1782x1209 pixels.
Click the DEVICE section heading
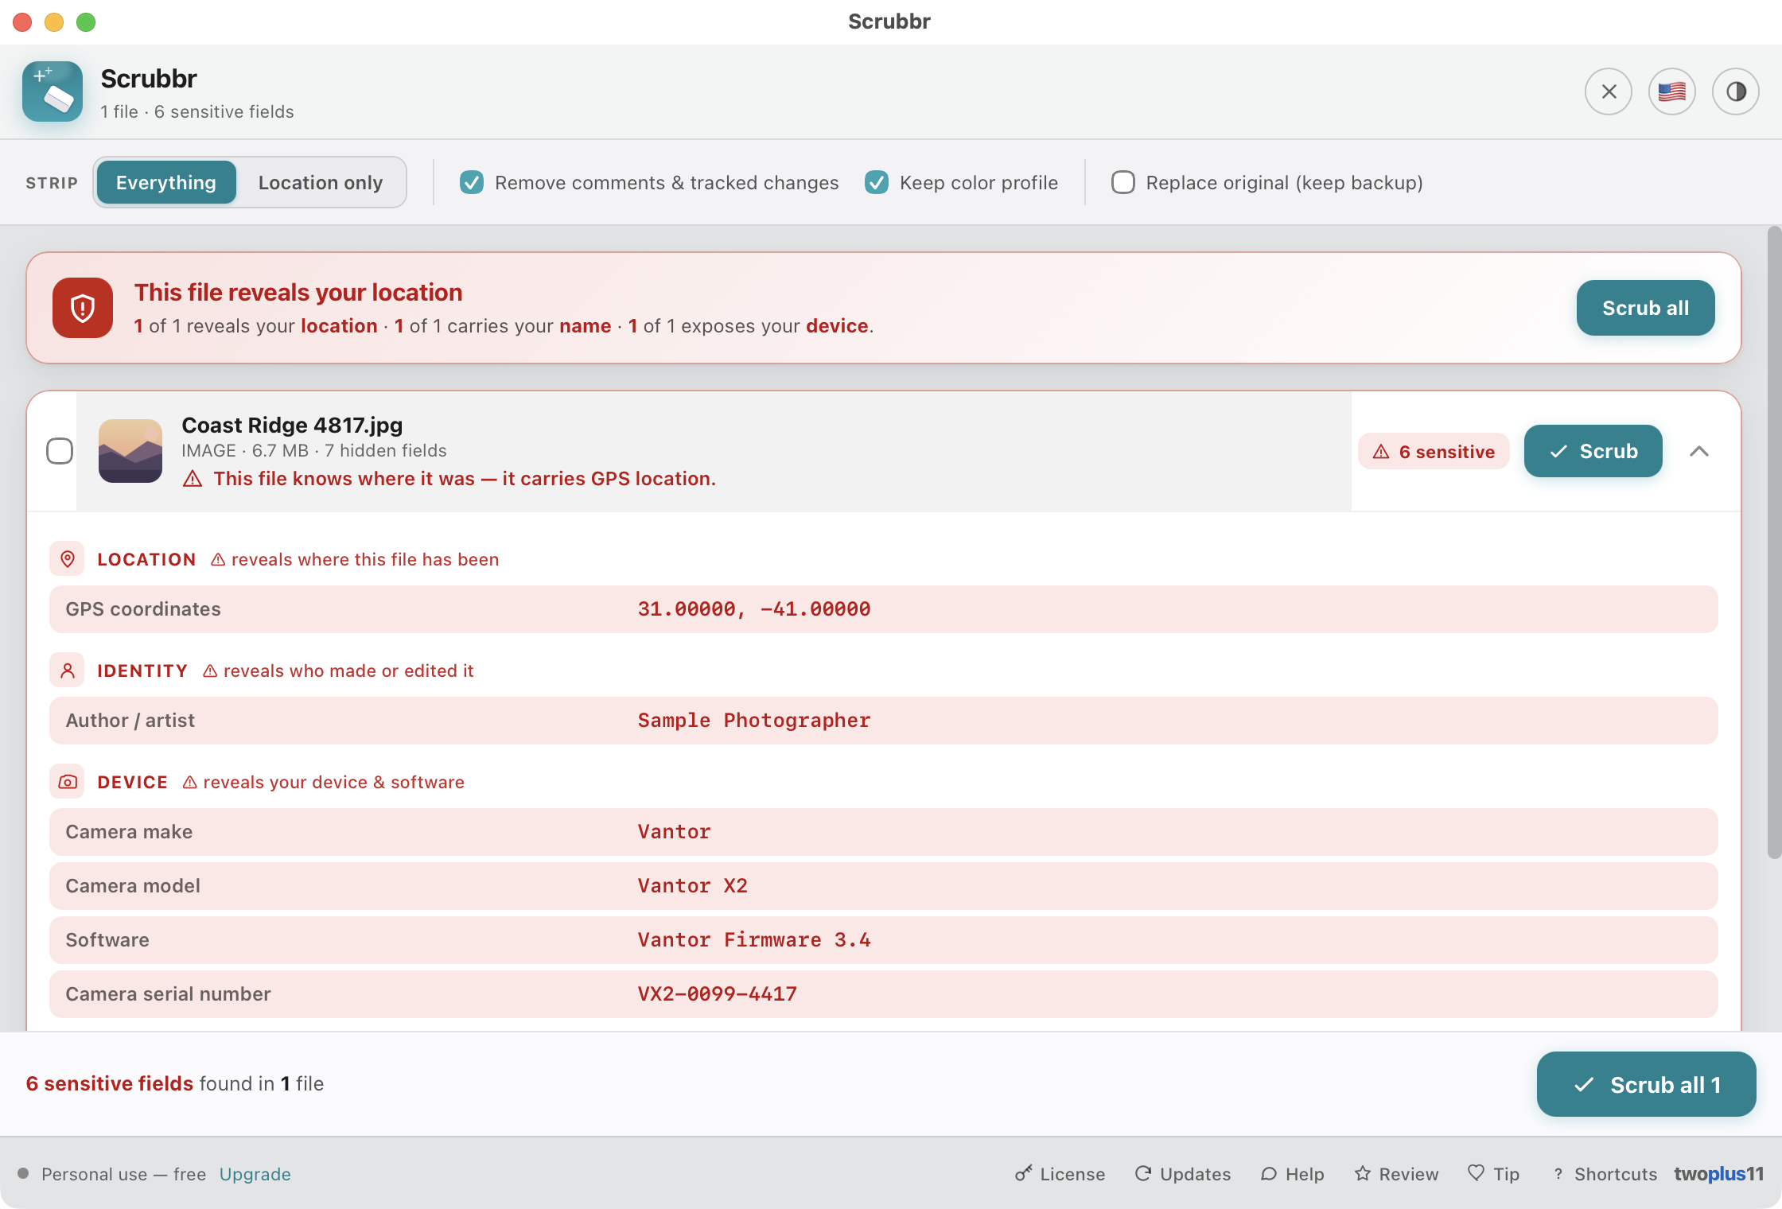[132, 782]
